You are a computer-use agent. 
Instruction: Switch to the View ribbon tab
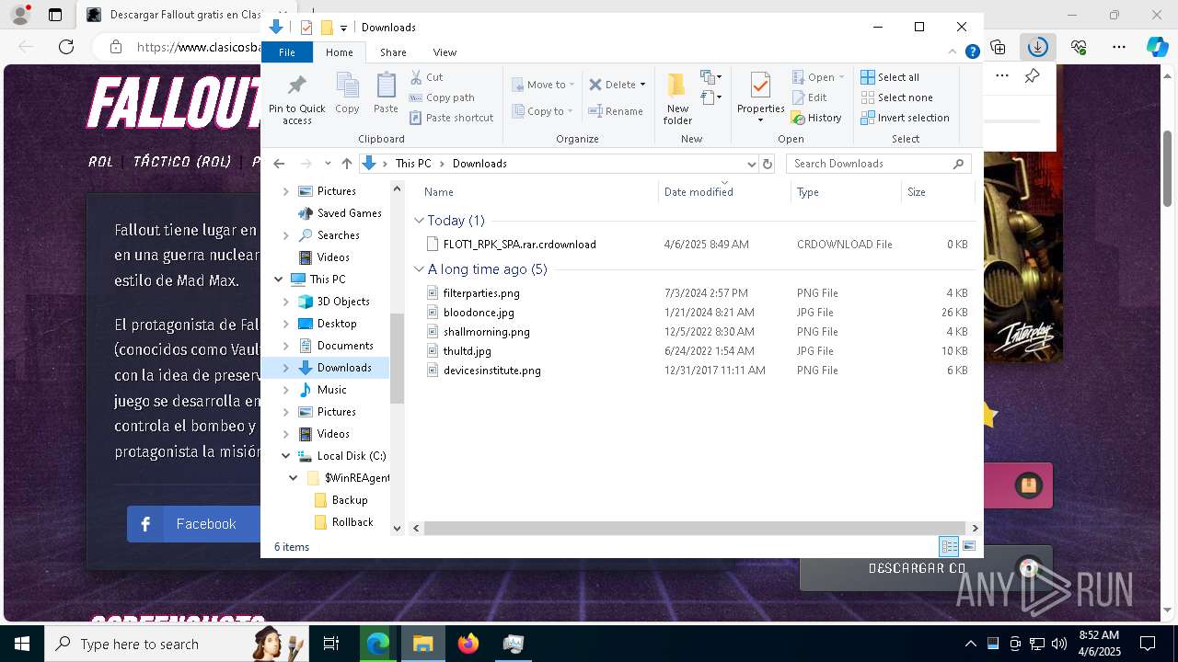pyautogui.click(x=445, y=52)
